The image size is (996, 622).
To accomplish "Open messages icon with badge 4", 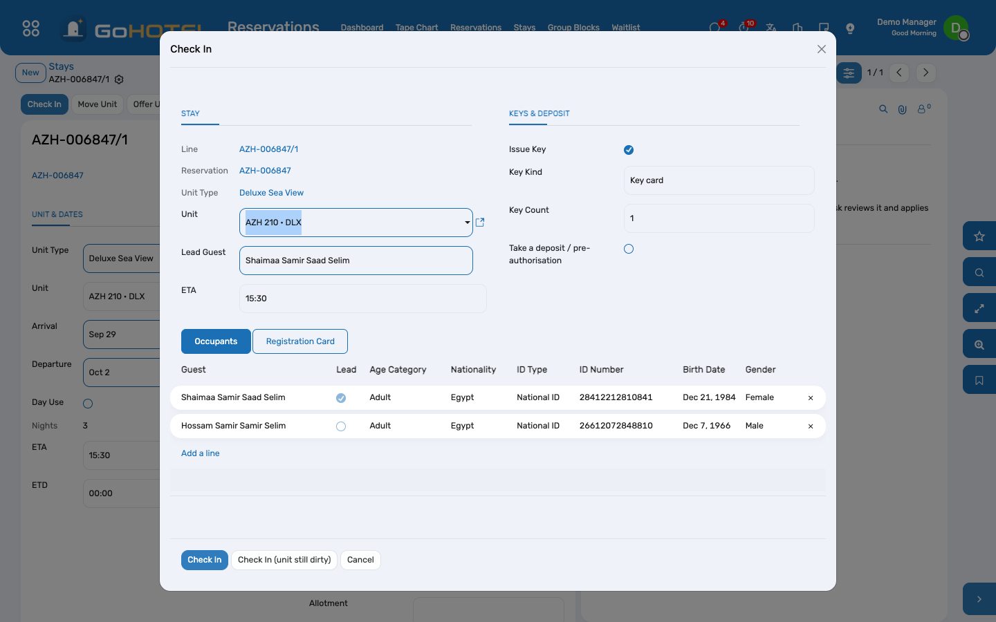I will 717,28.
